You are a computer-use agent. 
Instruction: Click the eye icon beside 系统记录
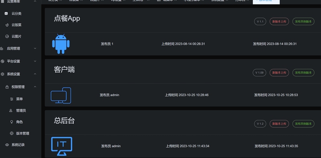pyautogui.click(x=7, y=145)
